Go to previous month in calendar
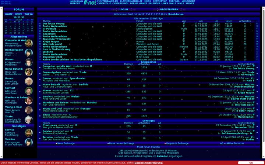Viewport: 265px width, 165px height. coord(10,20)
